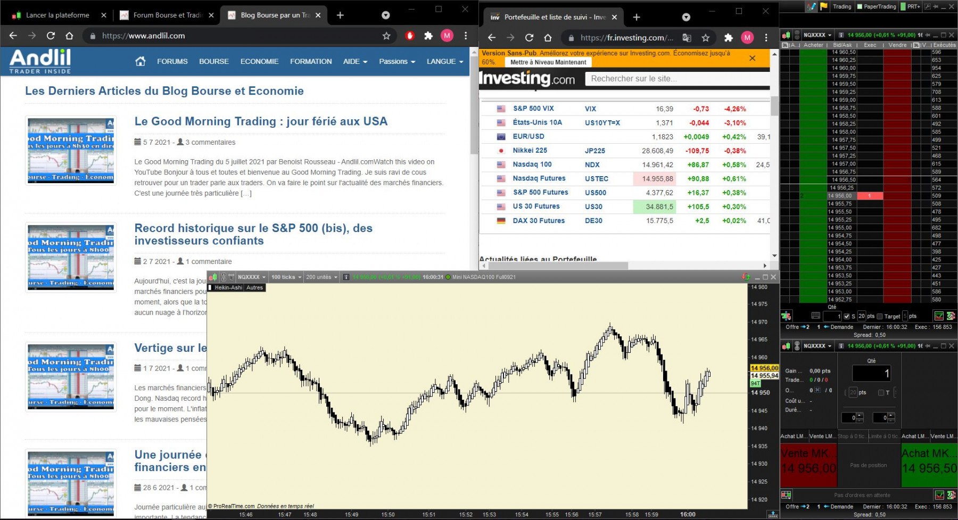The height and width of the screenshot is (520, 958).
Task: Switch to the Forum Bourse et Trading browser tab
Action: pos(167,15)
